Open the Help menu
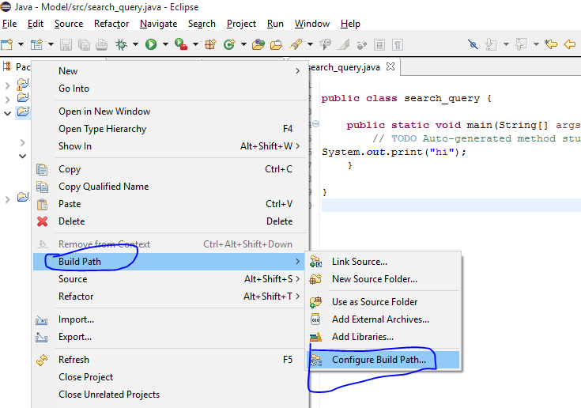 click(x=350, y=24)
